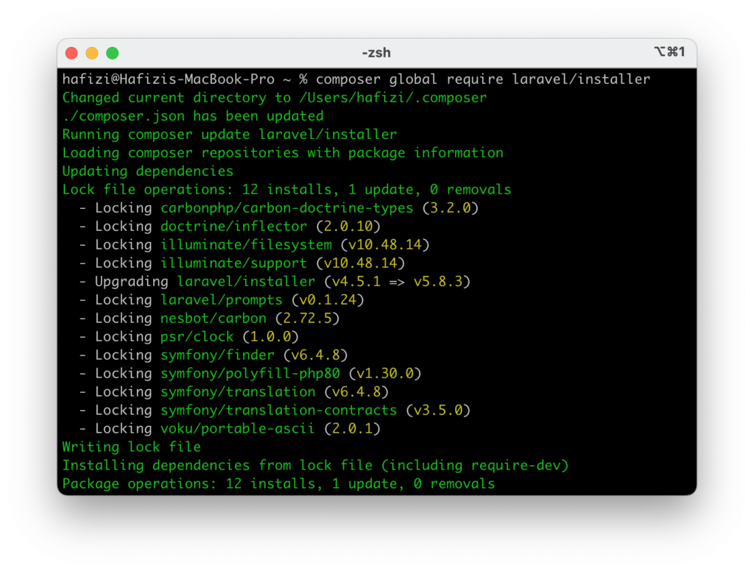Click the 'Updating dependencies' line

[x=147, y=171]
